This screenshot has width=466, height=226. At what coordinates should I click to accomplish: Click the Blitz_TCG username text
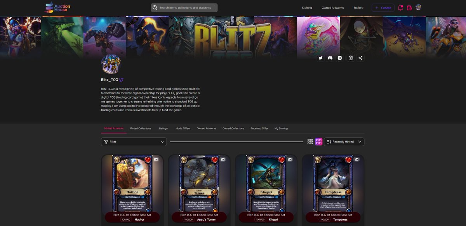(x=110, y=80)
